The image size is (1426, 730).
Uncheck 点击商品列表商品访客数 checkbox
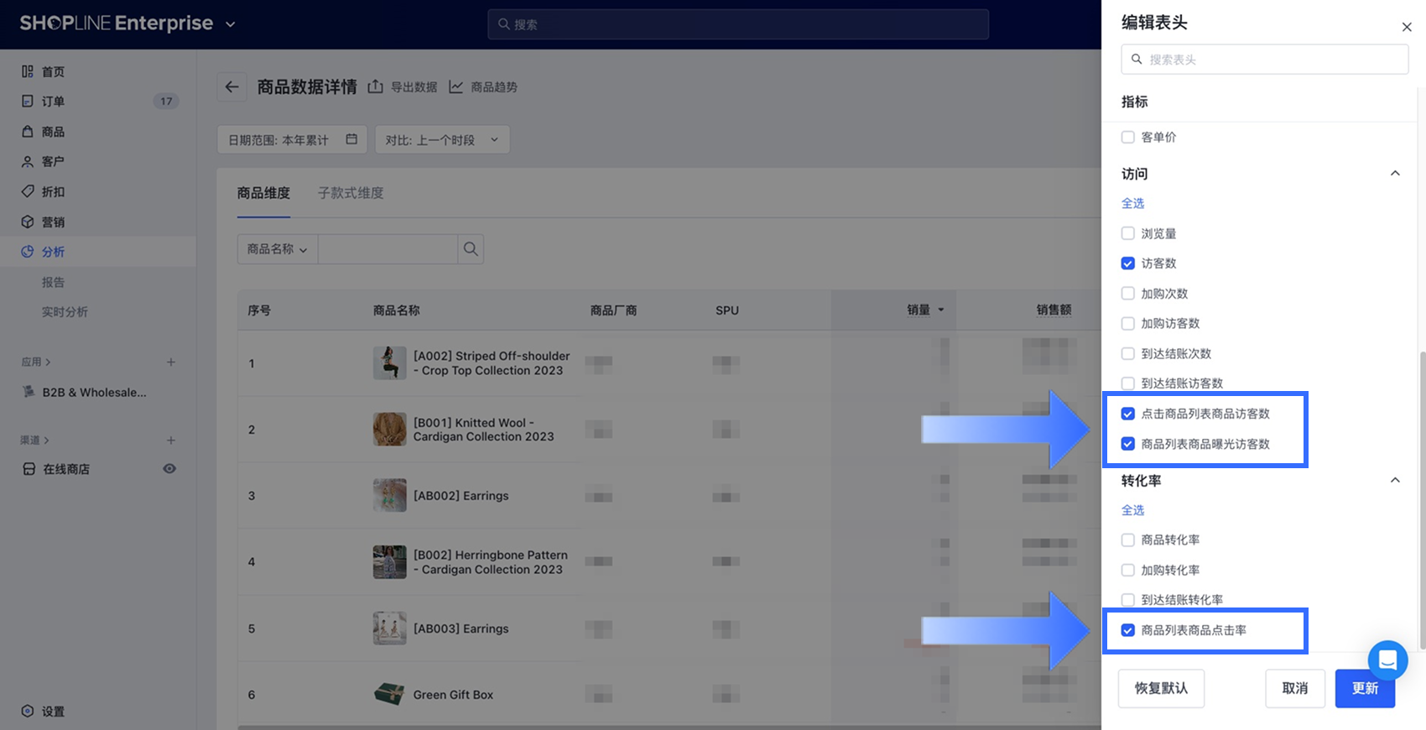(1128, 414)
